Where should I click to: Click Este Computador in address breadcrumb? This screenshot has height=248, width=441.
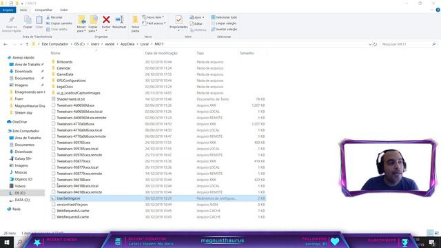tap(55, 44)
